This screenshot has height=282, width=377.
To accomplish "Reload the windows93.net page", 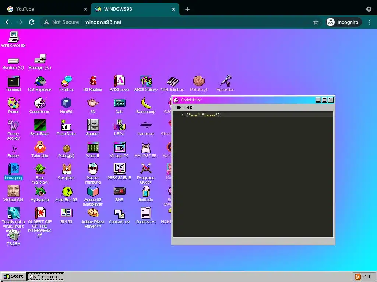I will pyautogui.click(x=32, y=22).
